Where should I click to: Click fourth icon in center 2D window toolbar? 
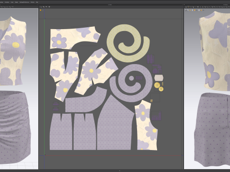pyautogui.click(x=49, y=7)
